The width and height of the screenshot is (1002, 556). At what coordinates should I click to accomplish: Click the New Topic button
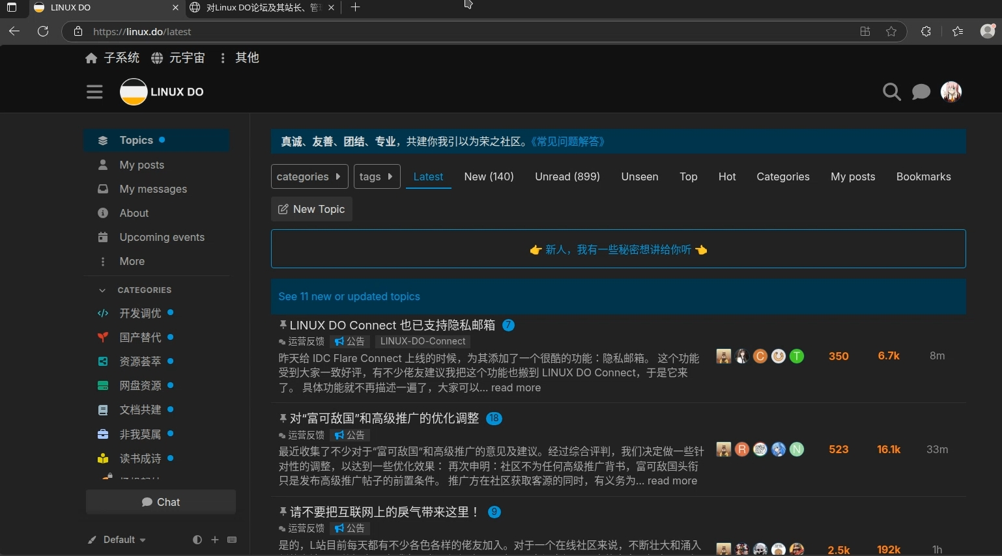(x=311, y=209)
